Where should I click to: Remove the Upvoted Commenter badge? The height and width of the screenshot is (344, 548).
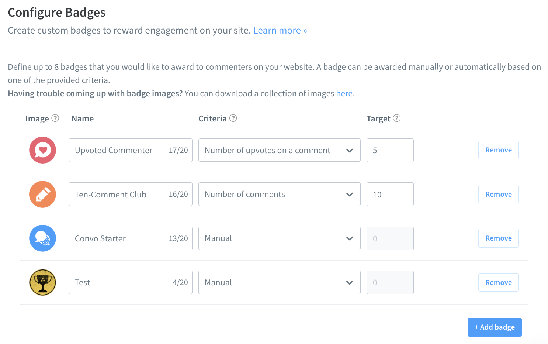[x=498, y=150]
